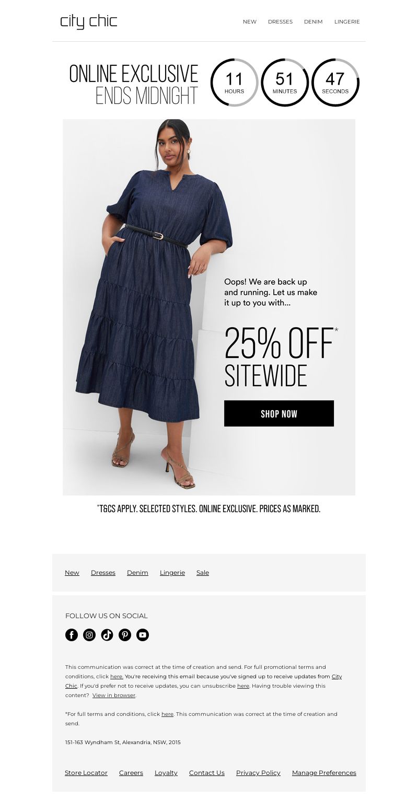The width and height of the screenshot is (418, 799).
Task: Open the View in browser link
Action: tap(114, 696)
